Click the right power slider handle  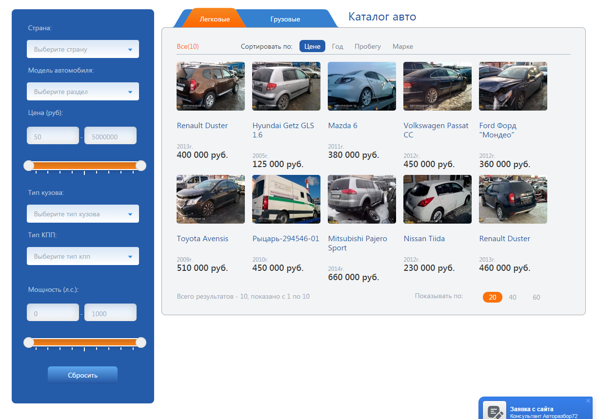(141, 343)
